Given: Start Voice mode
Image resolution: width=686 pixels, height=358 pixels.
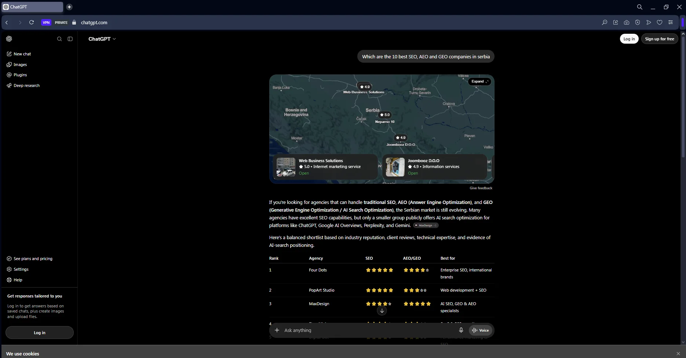Looking at the screenshot, I should pos(480,330).
